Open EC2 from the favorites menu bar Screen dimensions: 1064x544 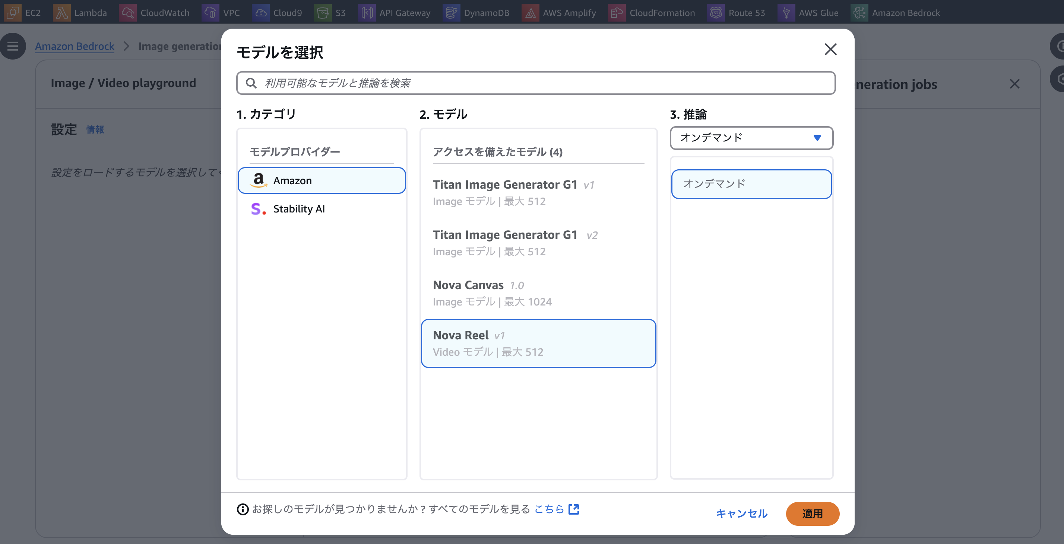pos(12,12)
